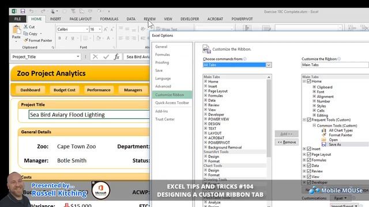Select Quick Access Toolbar in Excel Options
This screenshot has height=207, width=369.
172,103
